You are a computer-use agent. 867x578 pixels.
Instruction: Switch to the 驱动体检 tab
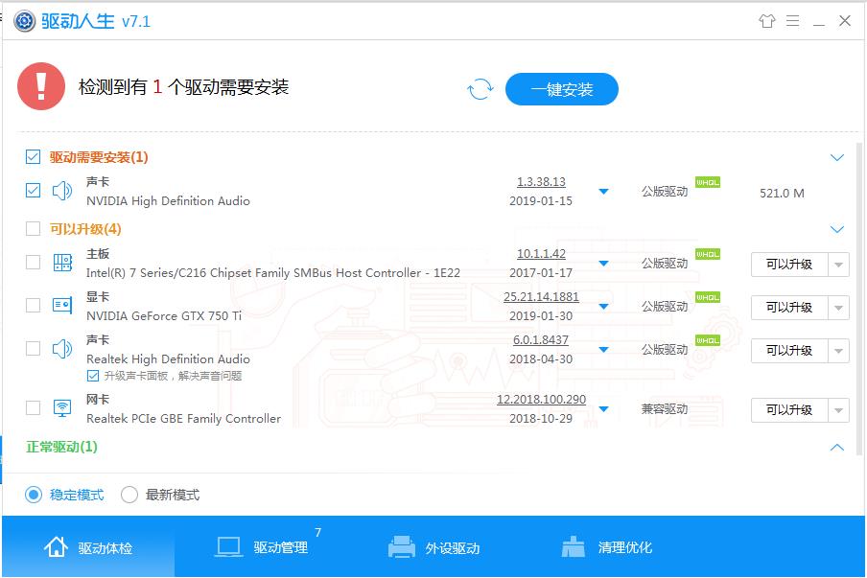coord(88,546)
